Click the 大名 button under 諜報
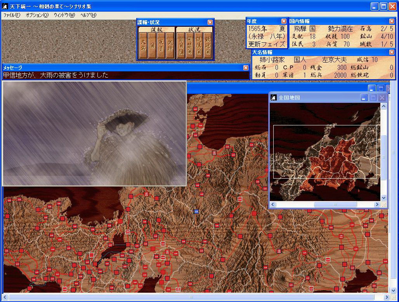This screenshot has width=399, height=302. tap(143, 45)
